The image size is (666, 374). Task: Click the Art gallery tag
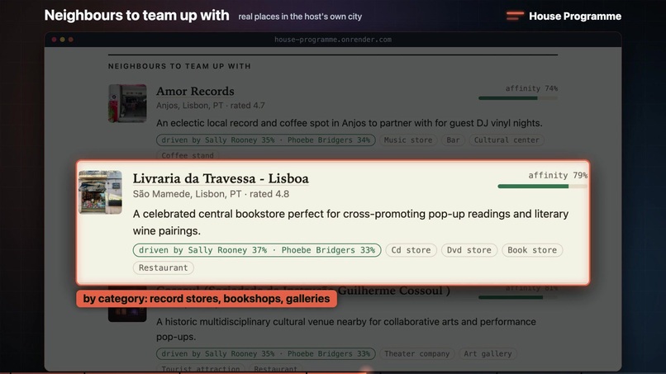point(488,353)
